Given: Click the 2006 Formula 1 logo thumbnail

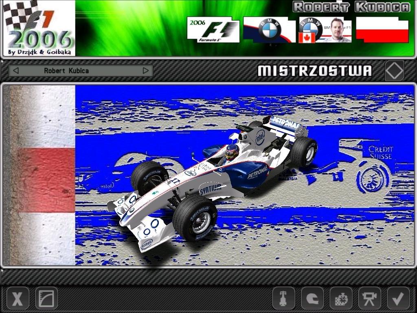Looking at the screenshot, I should coord(213,29).
